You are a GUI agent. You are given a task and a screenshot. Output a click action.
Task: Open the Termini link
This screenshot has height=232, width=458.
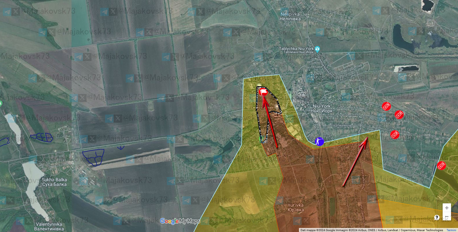[x=451, y=230]
